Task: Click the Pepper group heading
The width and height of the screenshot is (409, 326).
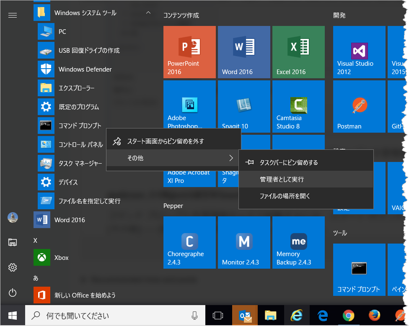Action: point(173,206)
